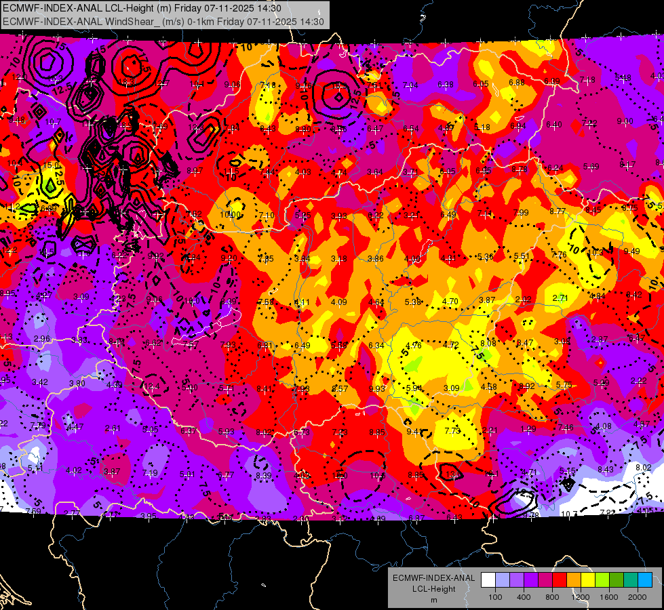The image size is (664, 610).
Task: Click legend value label "1200"
Action: [x=580, y=597]
